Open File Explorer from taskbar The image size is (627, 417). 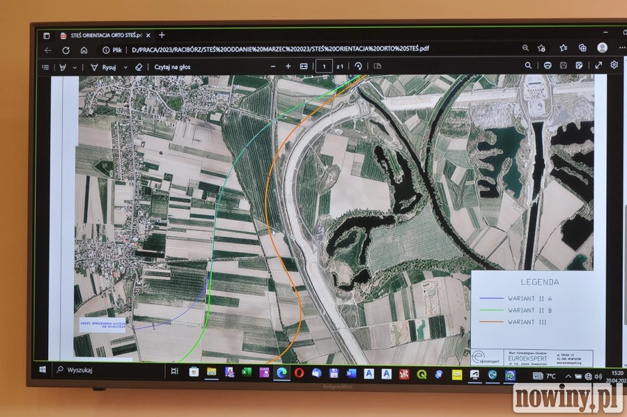coord(212,372)
